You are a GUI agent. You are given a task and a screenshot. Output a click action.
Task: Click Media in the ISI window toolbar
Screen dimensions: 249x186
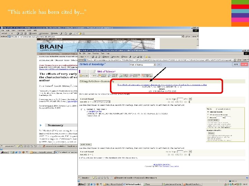click(124, 57)
